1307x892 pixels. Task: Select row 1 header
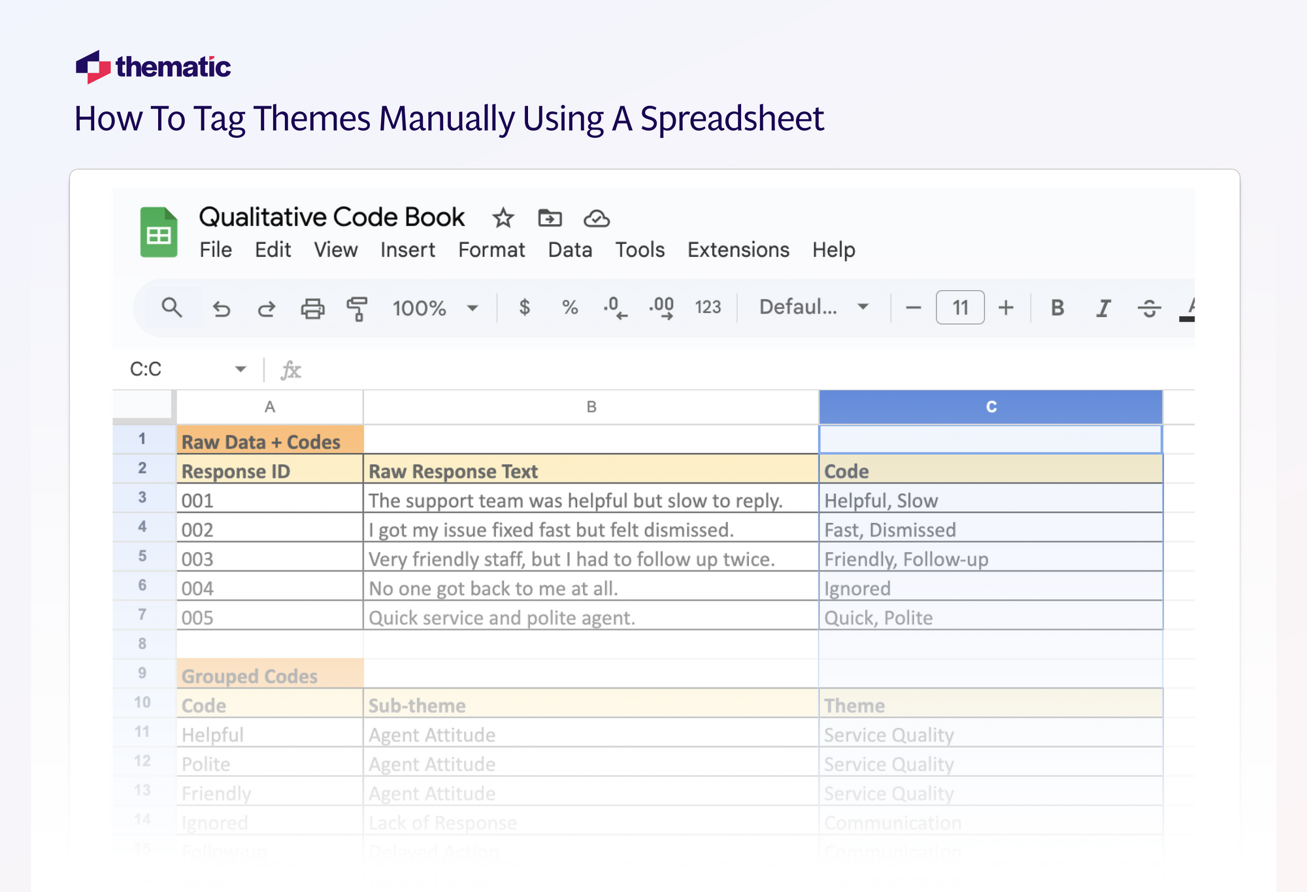point(142,439)
